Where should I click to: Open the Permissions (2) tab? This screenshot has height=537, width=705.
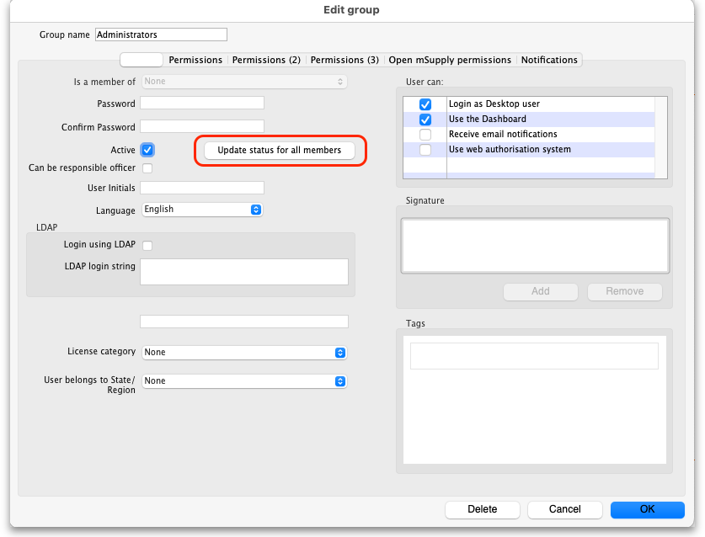coord(266,61)
